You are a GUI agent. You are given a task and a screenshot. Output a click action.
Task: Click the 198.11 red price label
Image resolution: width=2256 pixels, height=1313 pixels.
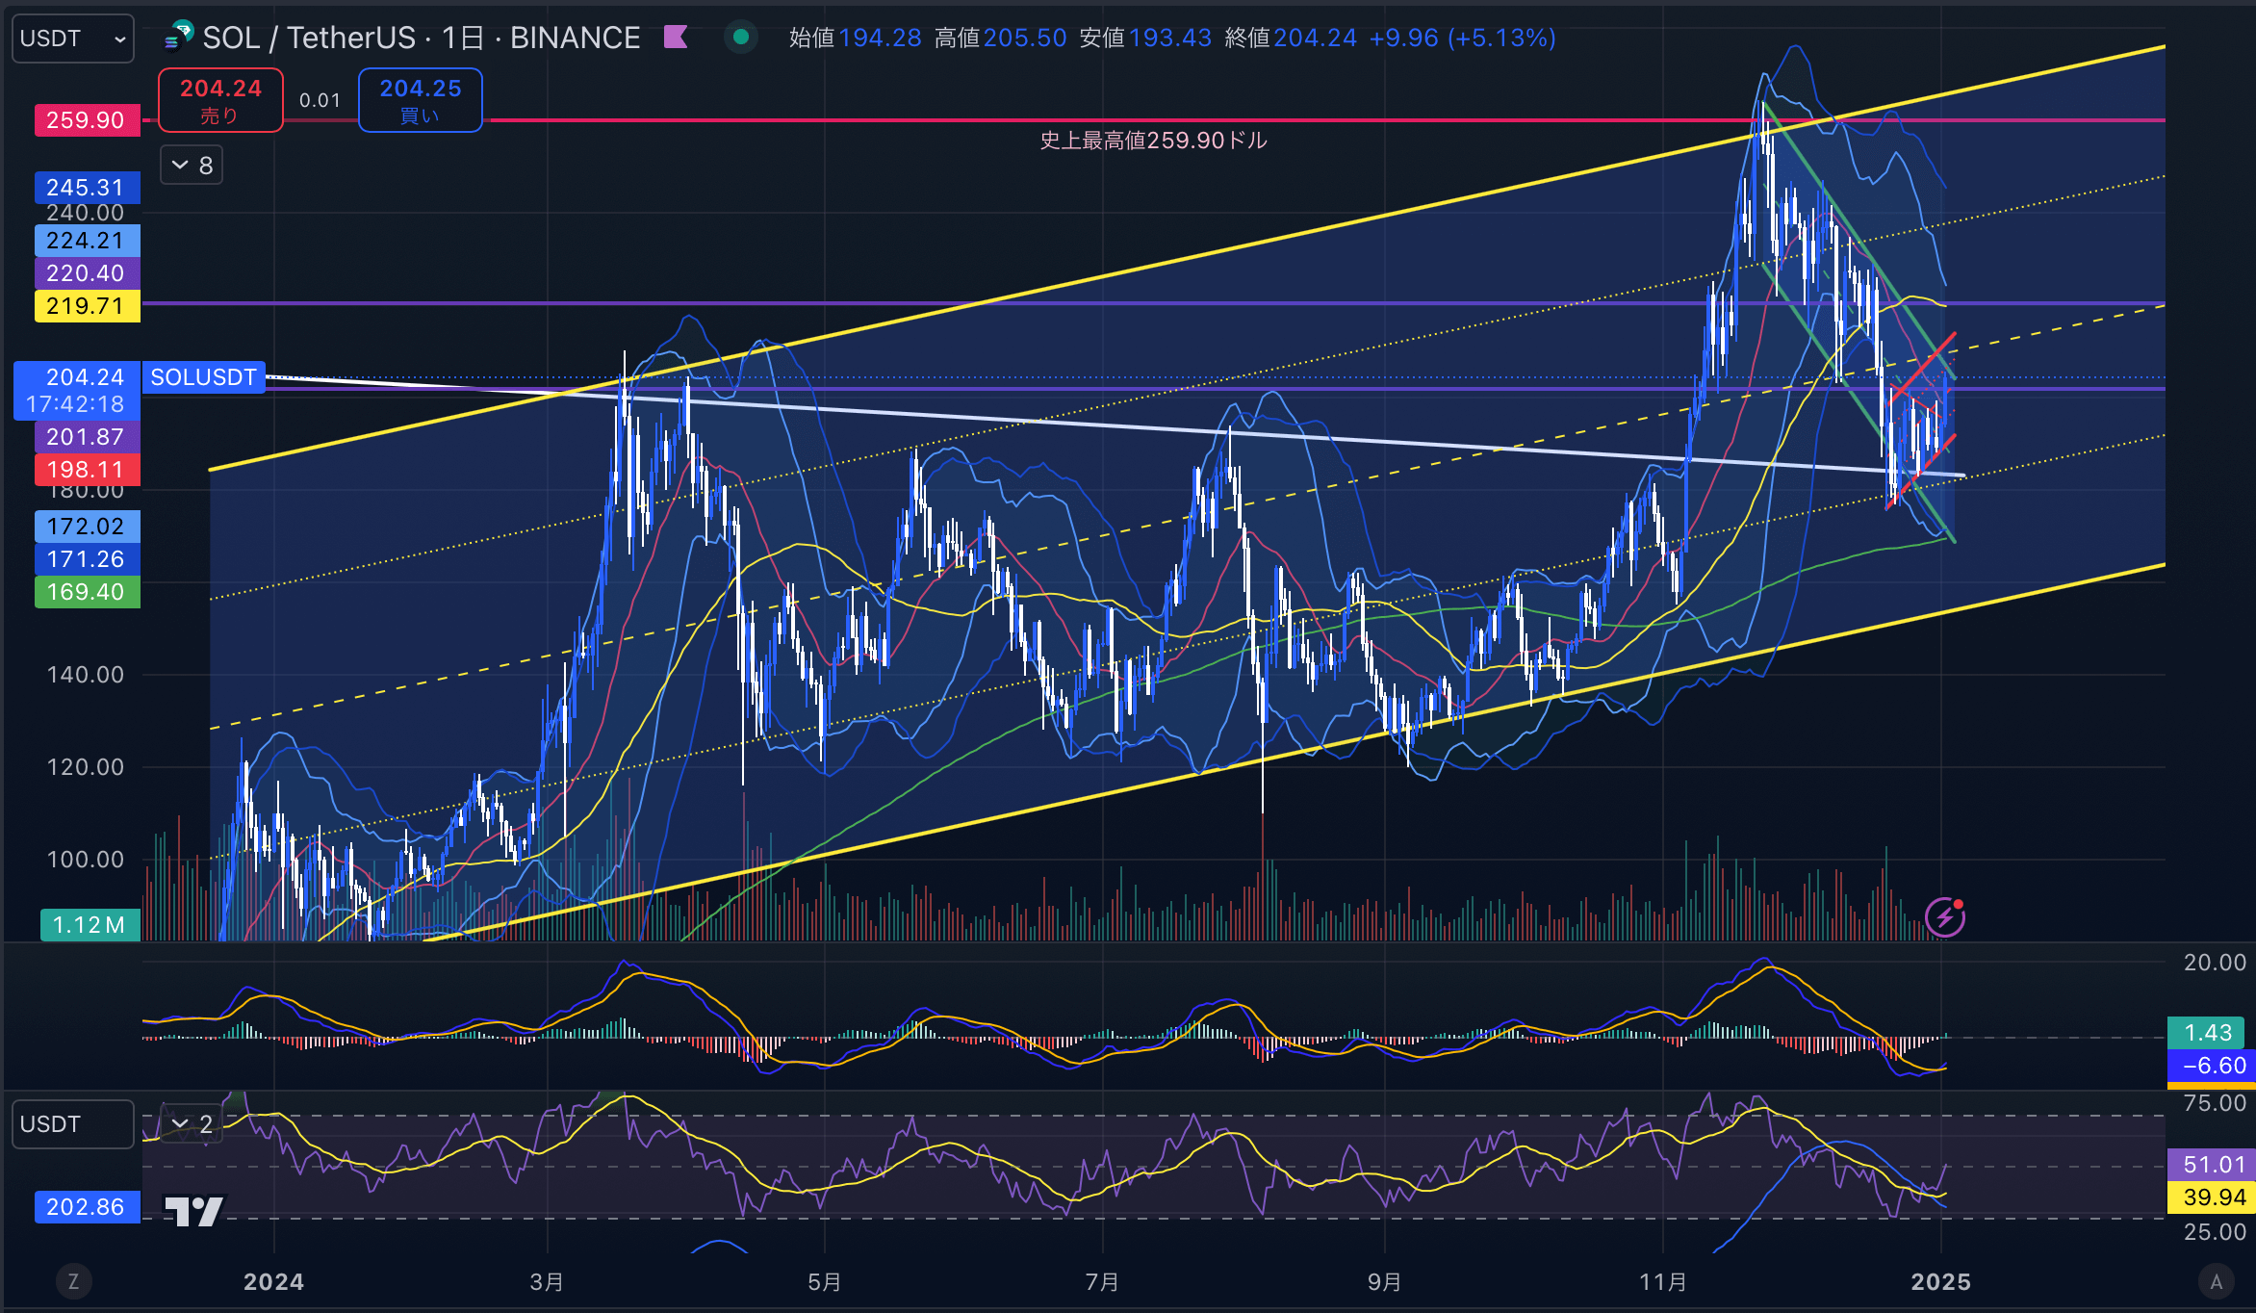coord(87,470)
